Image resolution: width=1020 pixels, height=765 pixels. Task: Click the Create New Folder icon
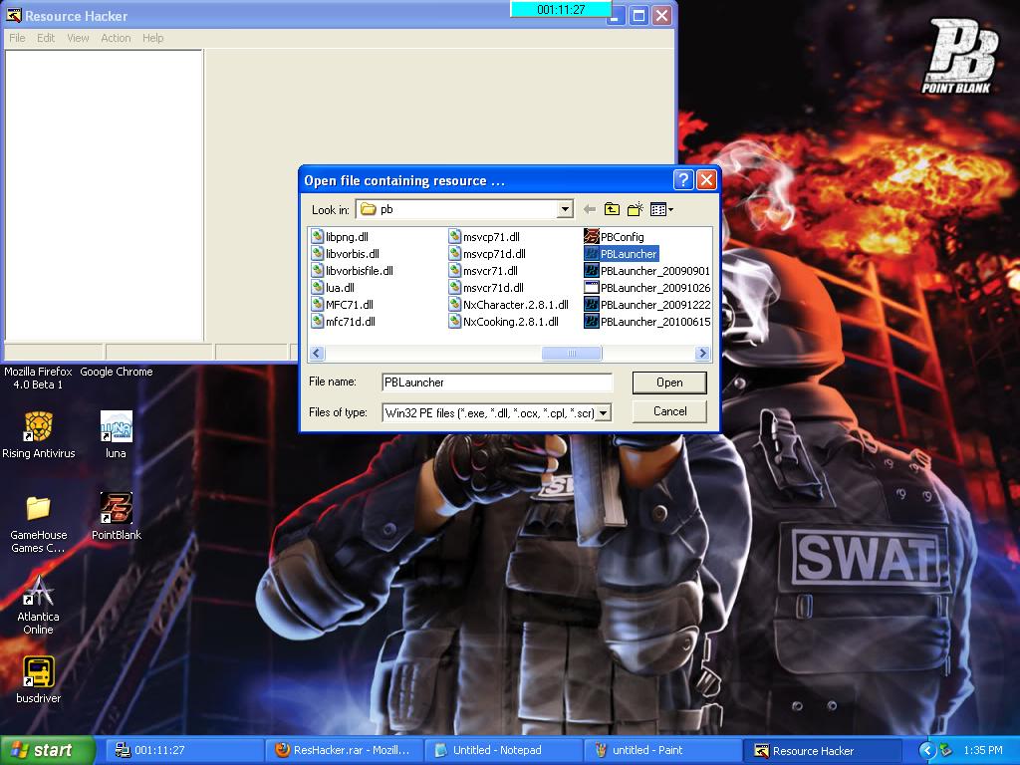click(x=635, y=209)
